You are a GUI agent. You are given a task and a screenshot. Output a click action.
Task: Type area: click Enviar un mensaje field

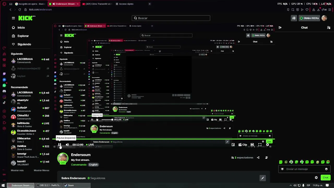click(x=304, y=169)
